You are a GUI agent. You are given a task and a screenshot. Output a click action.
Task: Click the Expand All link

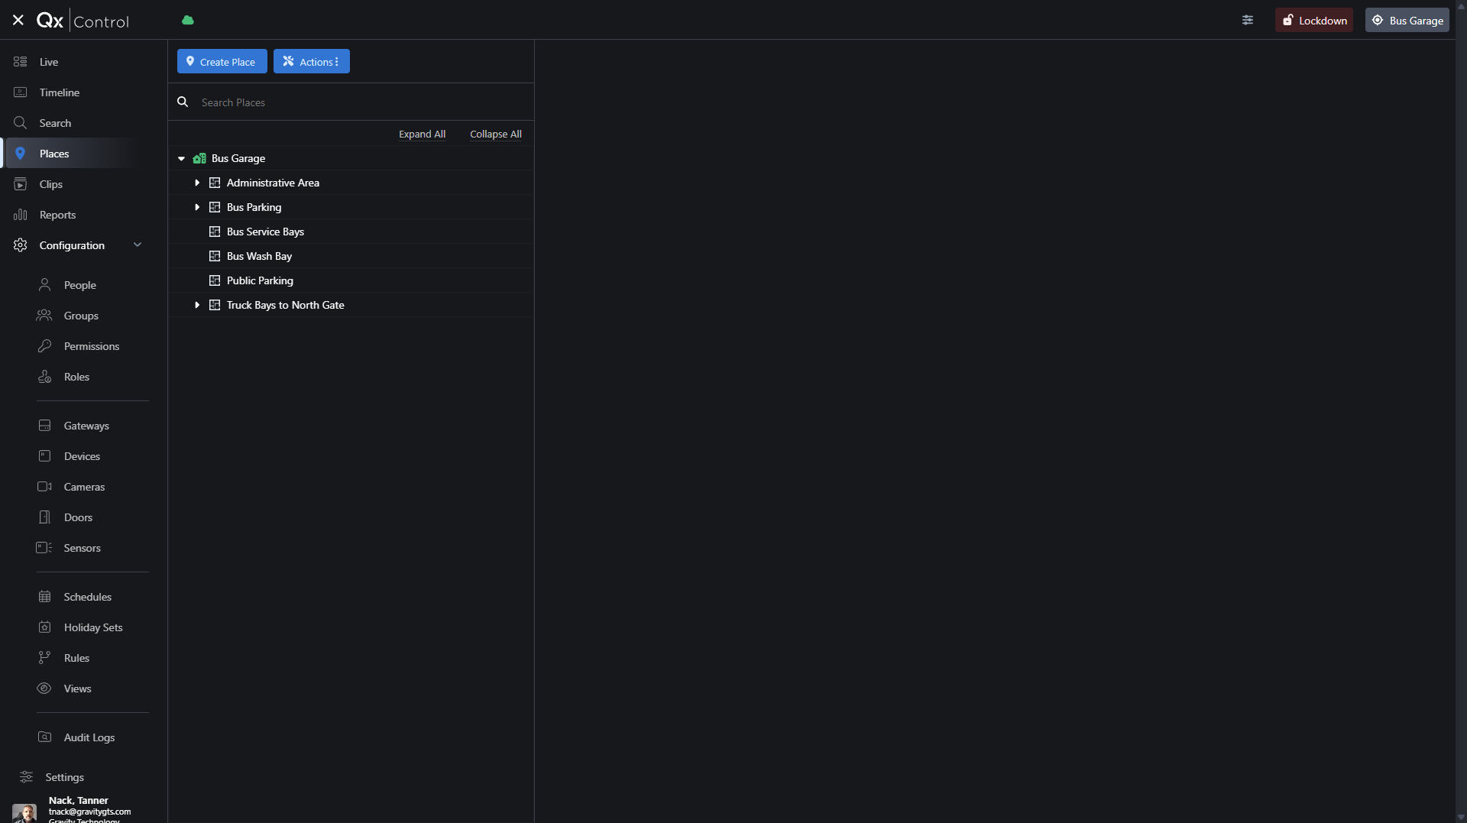pyautogui.click(x=422, y=134)
